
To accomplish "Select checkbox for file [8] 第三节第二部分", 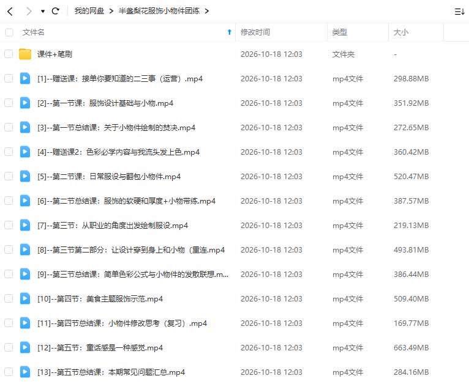I will pyautogui.click(x=9, y=250).
